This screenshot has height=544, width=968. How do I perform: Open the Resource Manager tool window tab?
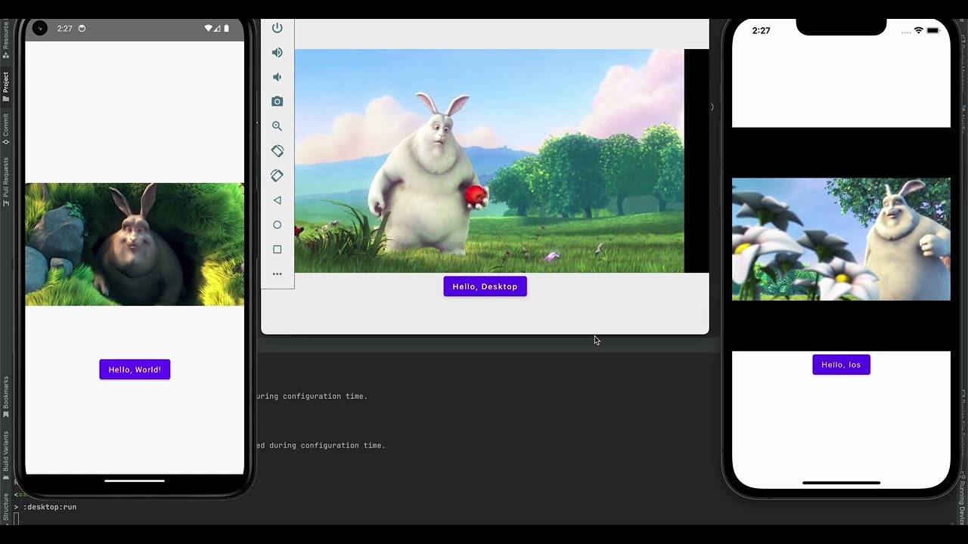(6, 39)
